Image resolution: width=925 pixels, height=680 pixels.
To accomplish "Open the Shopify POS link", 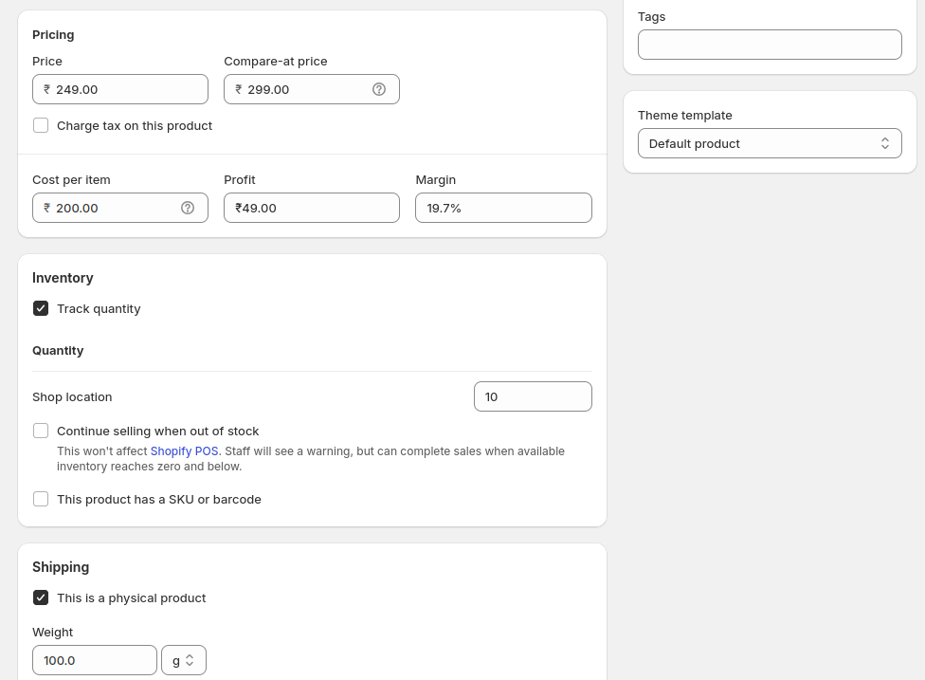I will pos(184,451).
